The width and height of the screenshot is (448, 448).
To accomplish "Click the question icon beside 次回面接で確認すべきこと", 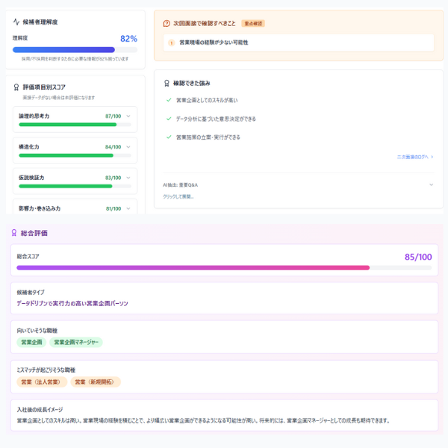I will click(167, 23).
